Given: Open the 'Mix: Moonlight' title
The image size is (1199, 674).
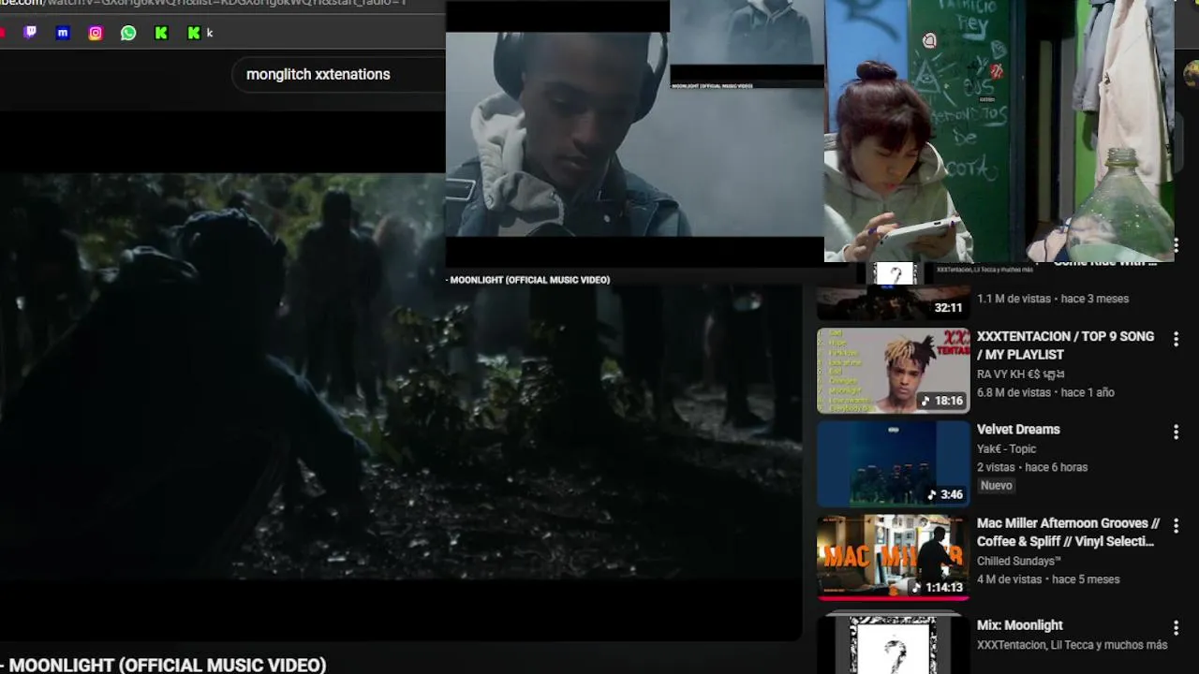Looking at the screenshot, I should (1019, 625).
